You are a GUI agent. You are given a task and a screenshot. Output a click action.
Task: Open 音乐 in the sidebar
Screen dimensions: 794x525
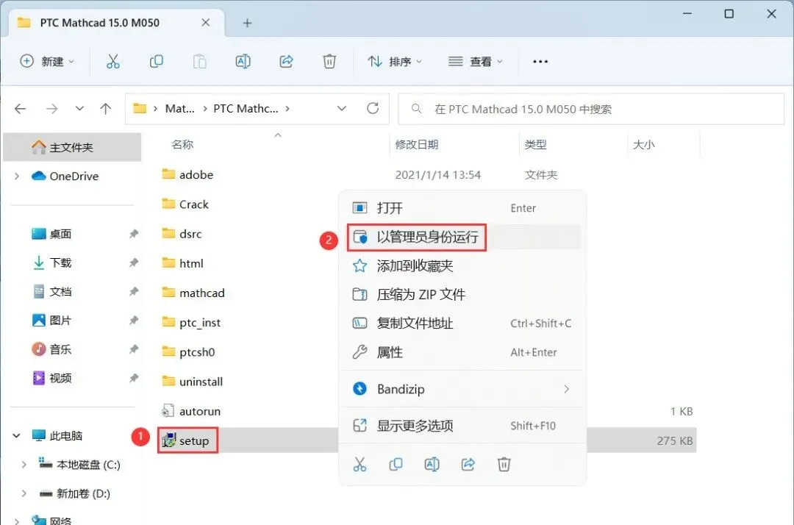(x=60, y=349)
